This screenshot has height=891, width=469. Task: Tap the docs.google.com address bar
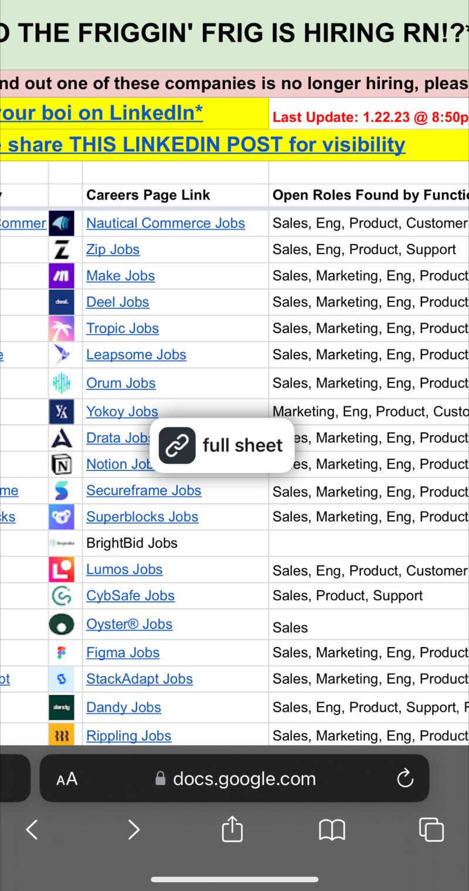point(244,778)
